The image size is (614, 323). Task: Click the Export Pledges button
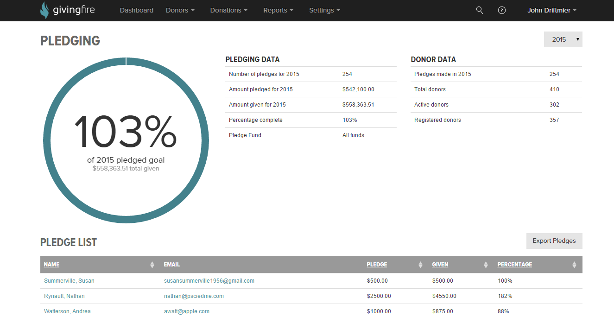554,241
